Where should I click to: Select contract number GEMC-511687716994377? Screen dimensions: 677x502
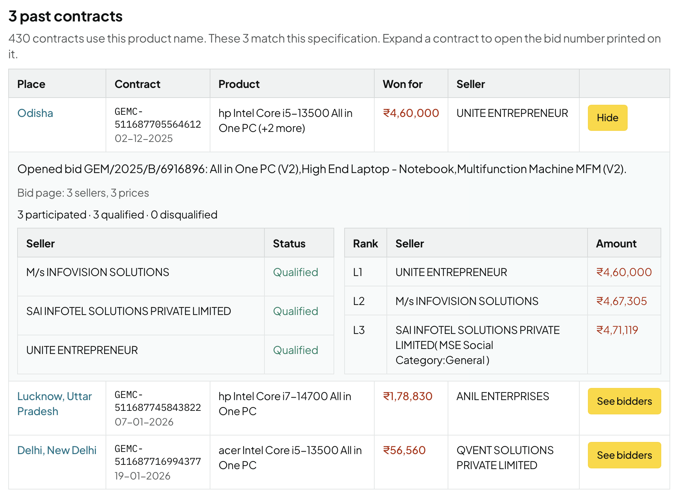(157, 455)
